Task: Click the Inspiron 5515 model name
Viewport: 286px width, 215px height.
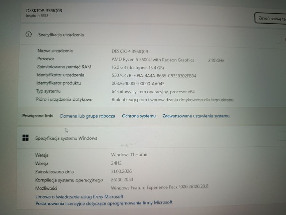Action: click(37, 16)
